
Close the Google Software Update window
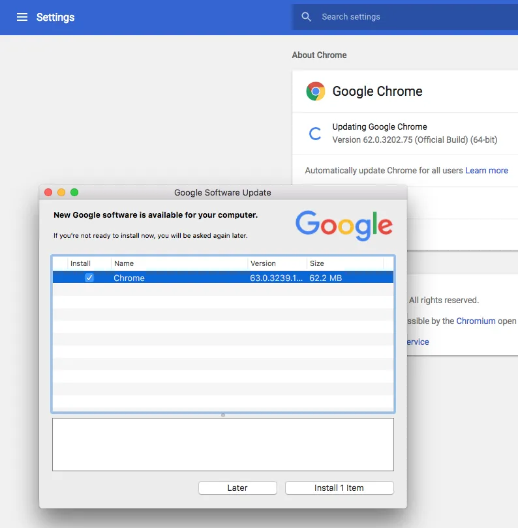(48, 192)
